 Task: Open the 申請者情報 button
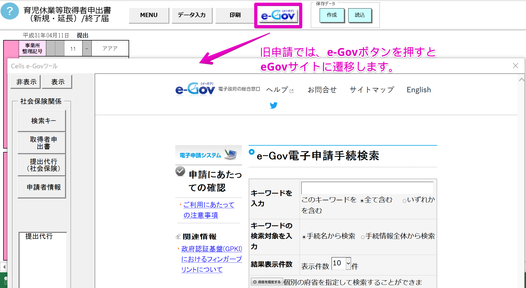42,187
